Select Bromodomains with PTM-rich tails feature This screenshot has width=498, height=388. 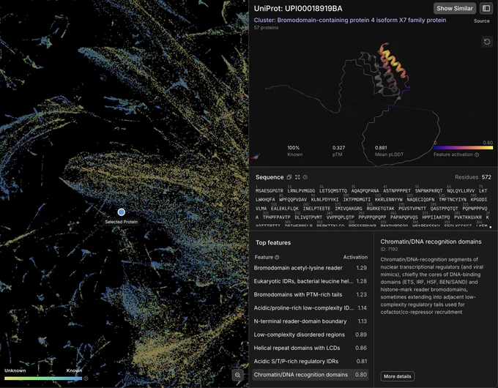point(311,294)
